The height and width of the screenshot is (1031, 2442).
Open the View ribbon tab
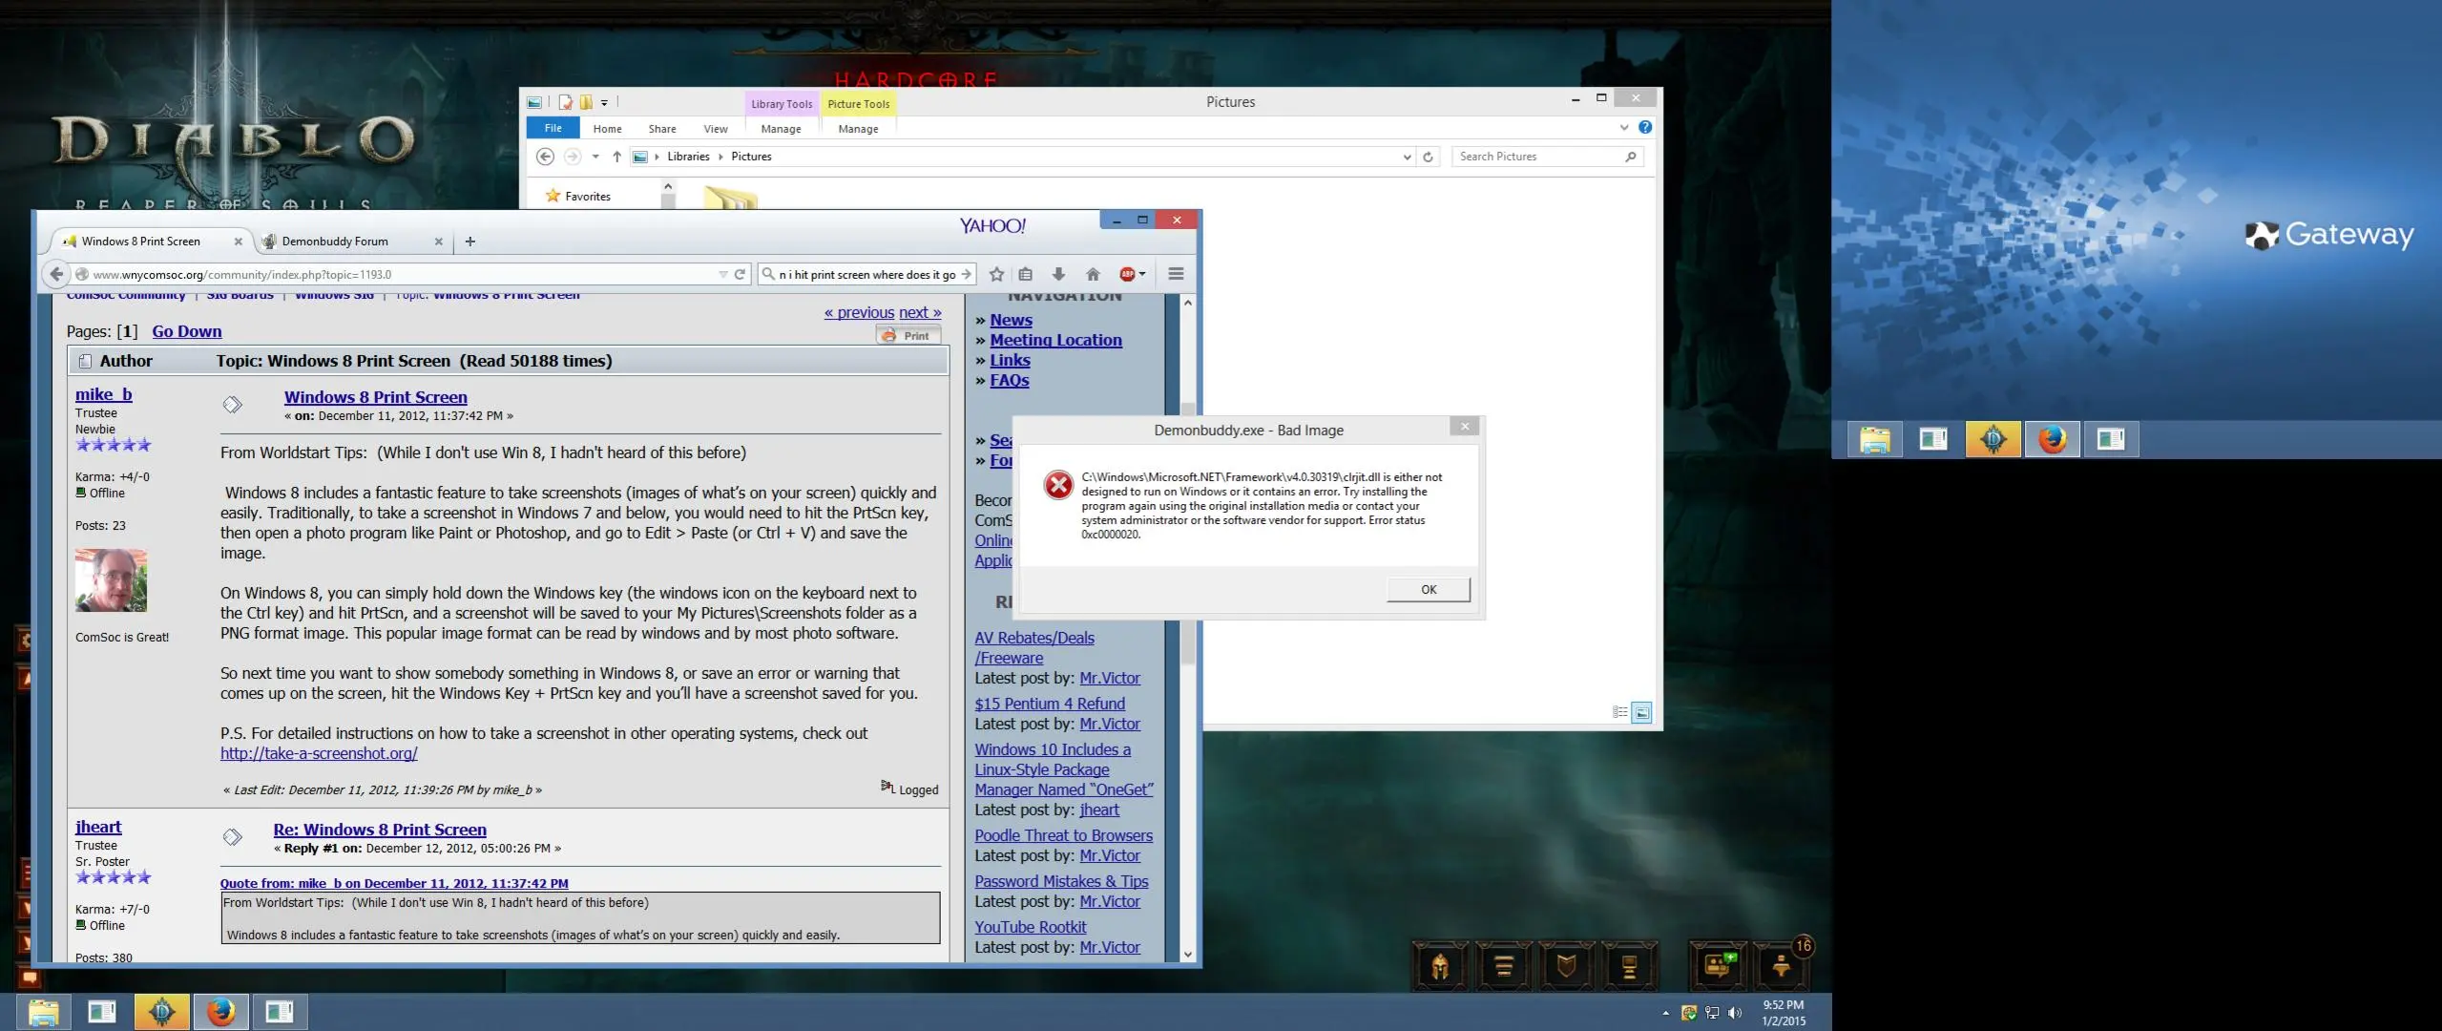click(x=716, y=129)
